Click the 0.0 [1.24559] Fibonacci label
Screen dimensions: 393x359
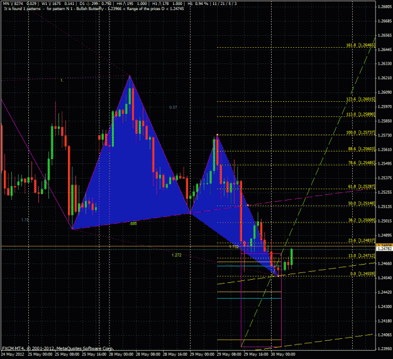click(x=362, y=274)
